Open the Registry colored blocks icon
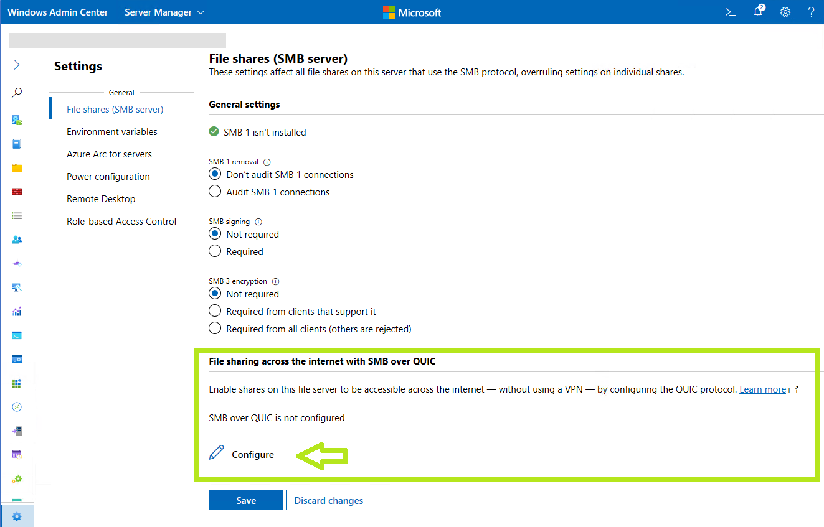Viewport: 824px width, 527px height. 17,383
